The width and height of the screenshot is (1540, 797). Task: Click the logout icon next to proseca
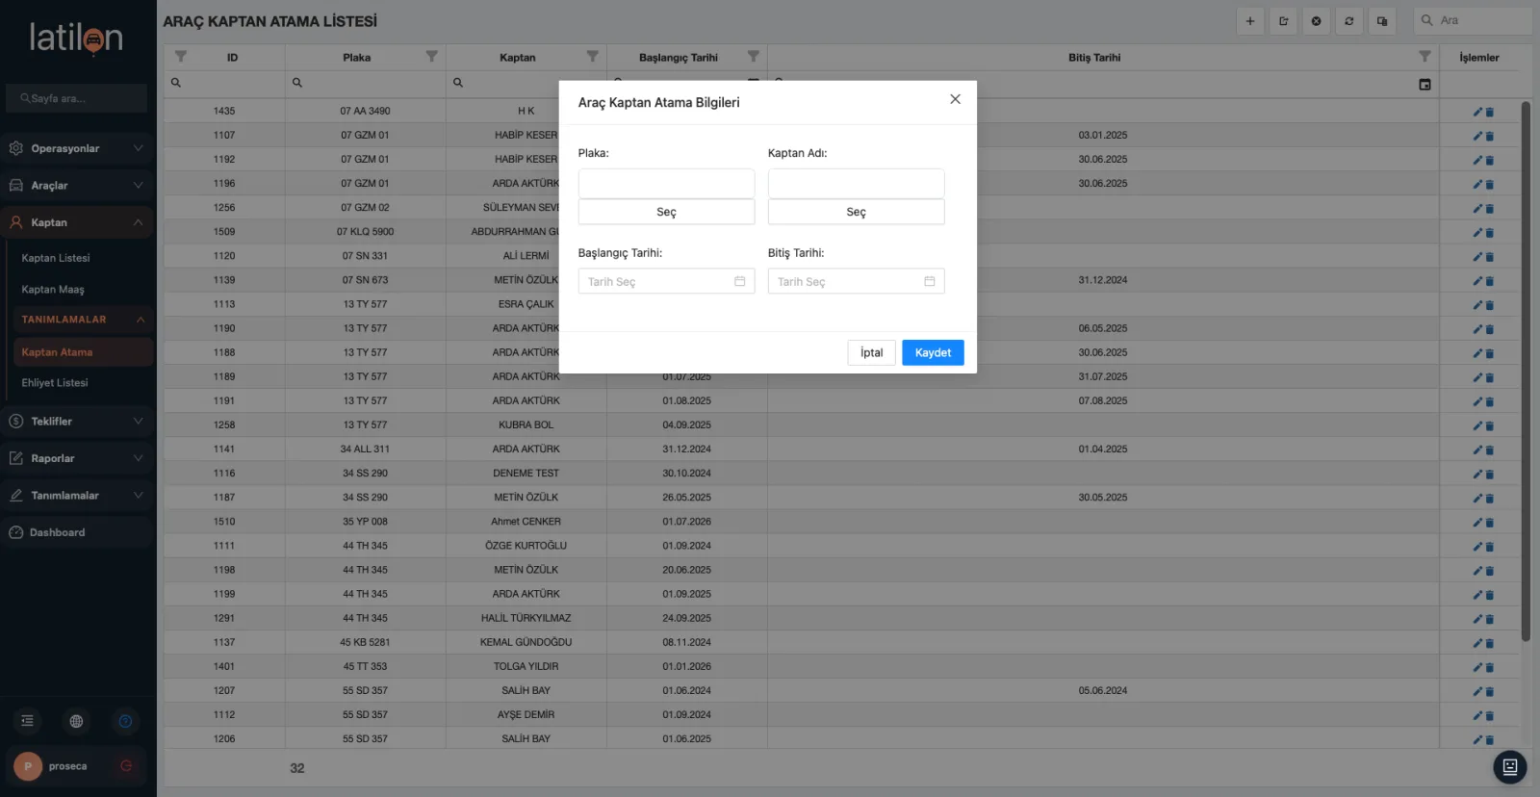(125, 766)
